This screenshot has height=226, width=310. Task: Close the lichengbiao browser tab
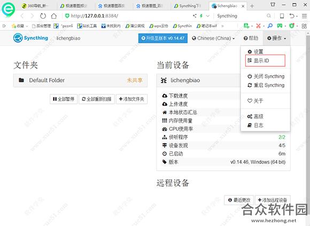point(243,6)
